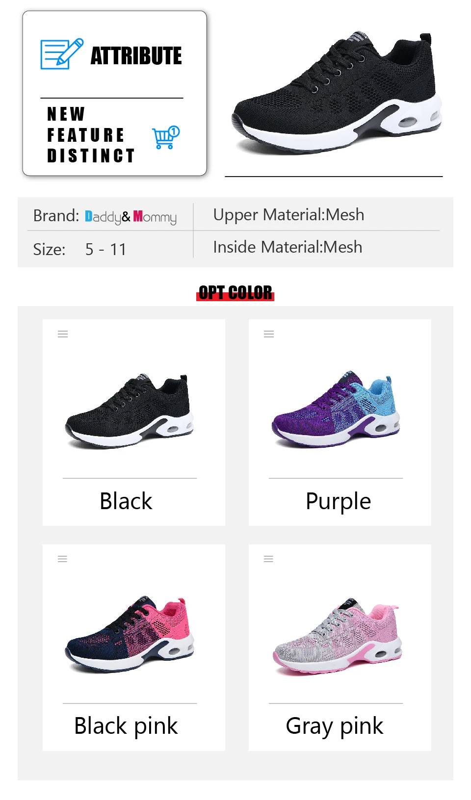Click the Daddy & Mommy brand logo
This screenshot has height=800, width=471.
(131, 217)
